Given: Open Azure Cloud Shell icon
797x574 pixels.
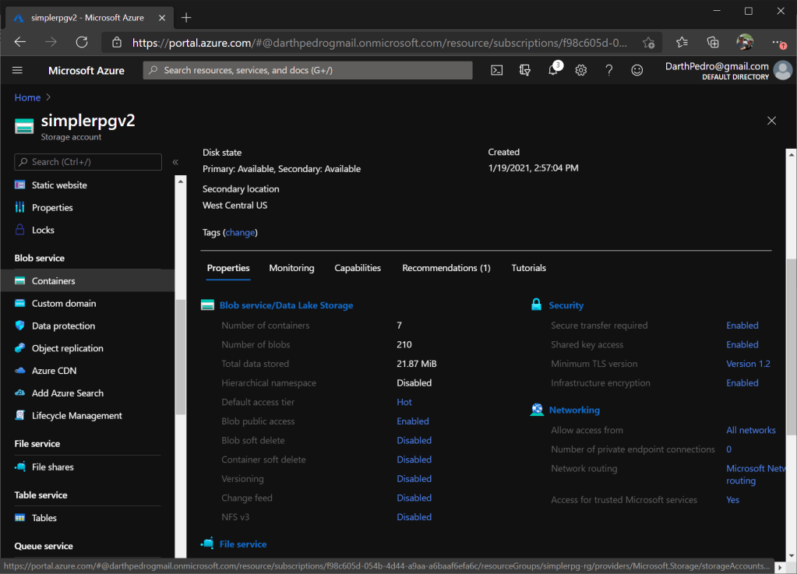Looking at the screenshot, I should pyautogui.click(x=496, y=70).
